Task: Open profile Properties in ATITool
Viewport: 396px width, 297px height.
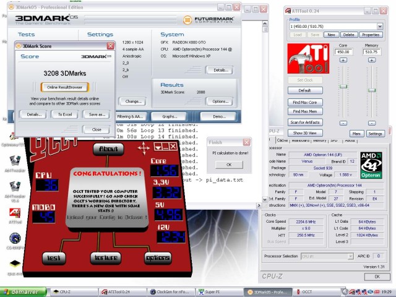Action: click(371, 35)
